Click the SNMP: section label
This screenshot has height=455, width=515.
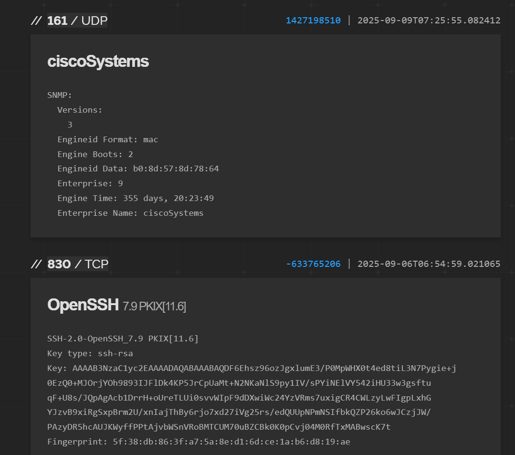(60, 95)
